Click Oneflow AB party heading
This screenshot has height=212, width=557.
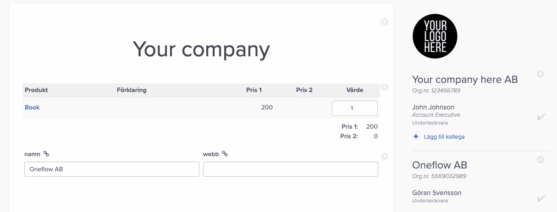pos(440,165)
